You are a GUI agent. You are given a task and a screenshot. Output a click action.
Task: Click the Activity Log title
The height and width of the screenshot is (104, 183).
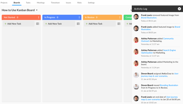141,9
